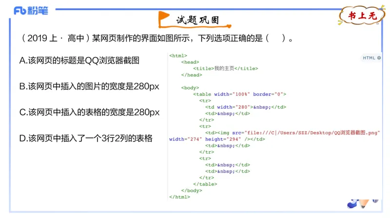
Task: Click the gear icon next to HTML
Action: coord(379,58)
